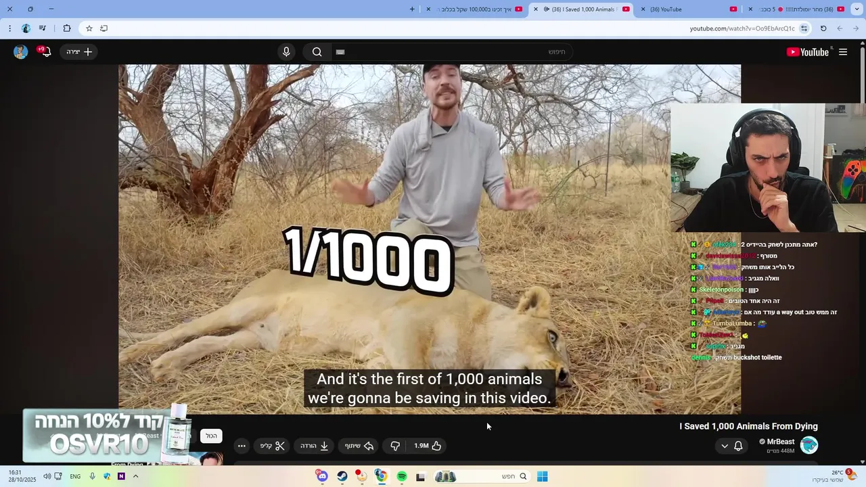
Task: Reload the page
Action: [x=823, y=28]
